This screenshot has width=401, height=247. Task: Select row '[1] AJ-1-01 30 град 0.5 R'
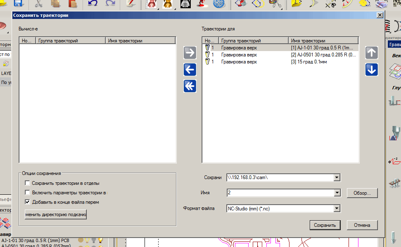[x=280, y=48]
